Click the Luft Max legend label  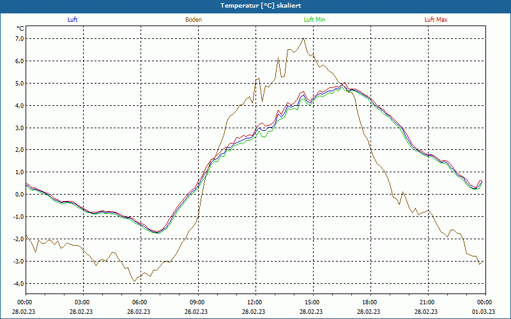tap(436, 20)
